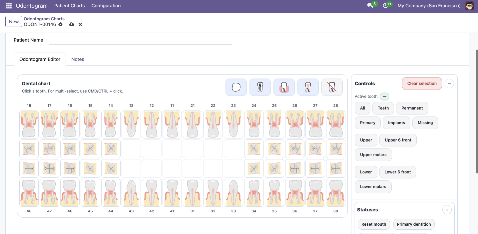Image resolution: width=478 pixels, height=234 pixels.
Task: Click the Odontogram app name
Action: [x=32, y=6]
